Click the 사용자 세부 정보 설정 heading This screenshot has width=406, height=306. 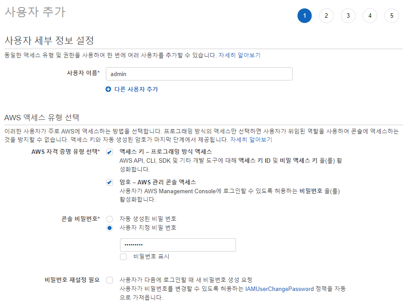tap(49, 40)
